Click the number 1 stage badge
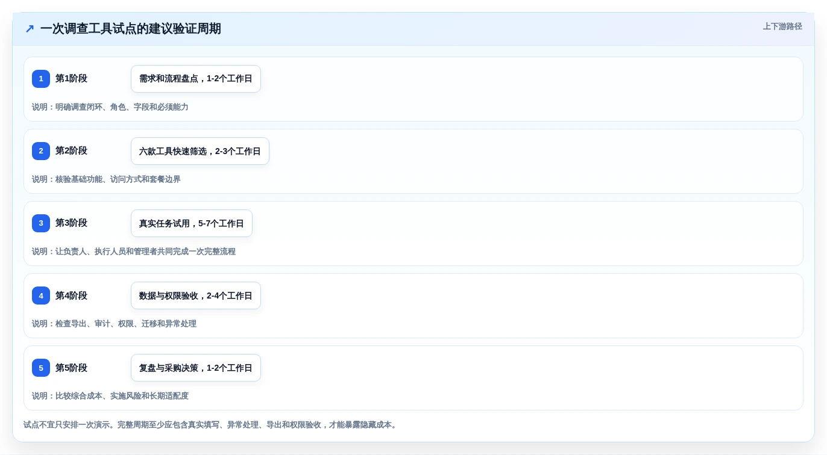827x455 pixels. point(41,79)
